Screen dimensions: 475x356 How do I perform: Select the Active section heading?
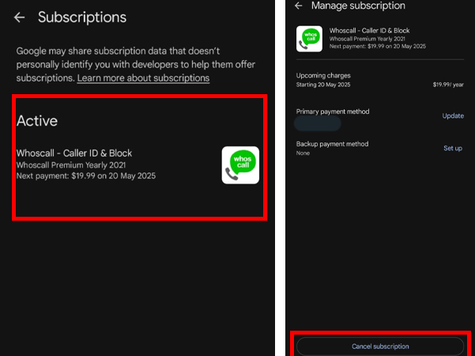pos(37,121)
